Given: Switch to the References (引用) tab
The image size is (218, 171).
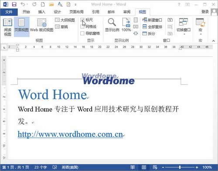Looking at the screenshot, I should coord(95,12).
